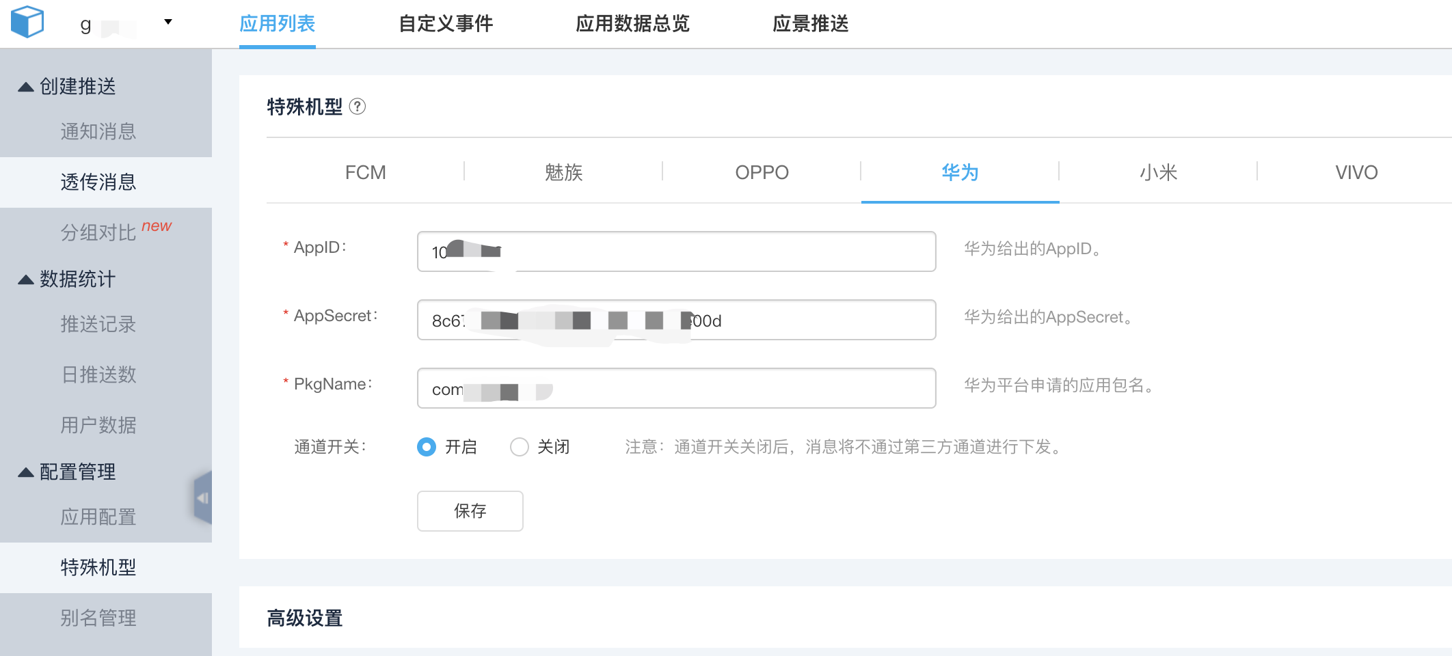Select the 开启 channel switch option

[x=426, y=446]
